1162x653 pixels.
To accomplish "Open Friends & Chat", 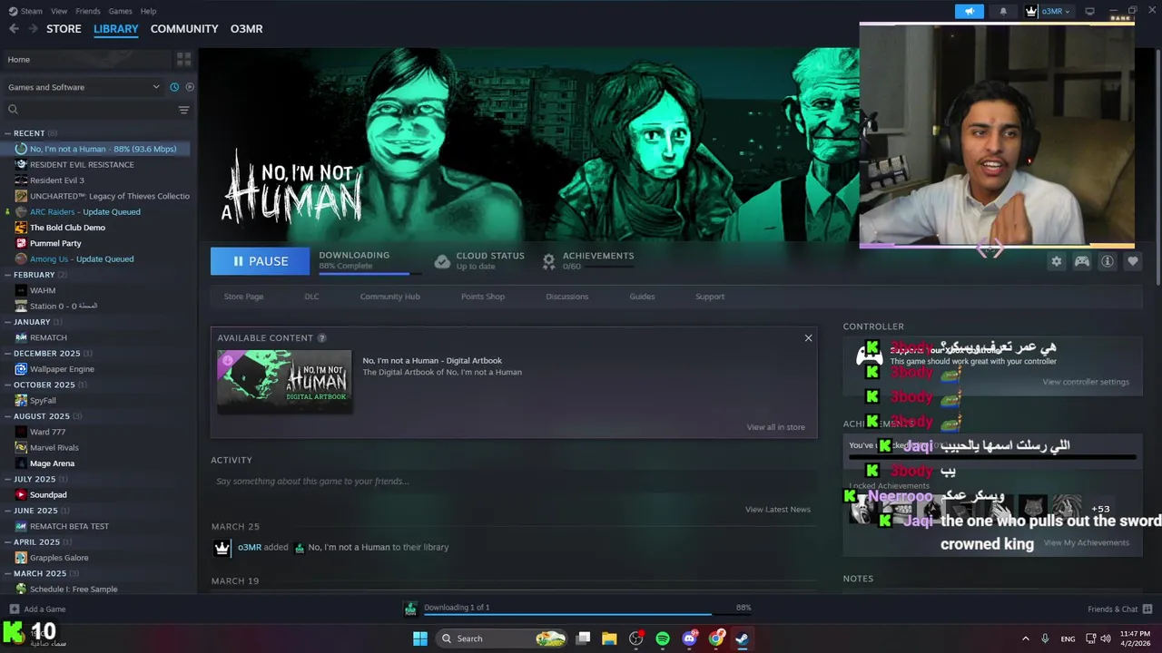I will 1119,609.
